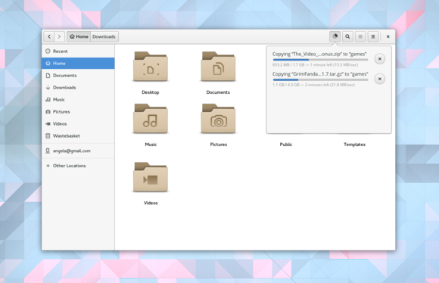The width and height of the screenshot is (439, 283).
Task: Open Recent in the sidebar
Action: tap(78, 51)
